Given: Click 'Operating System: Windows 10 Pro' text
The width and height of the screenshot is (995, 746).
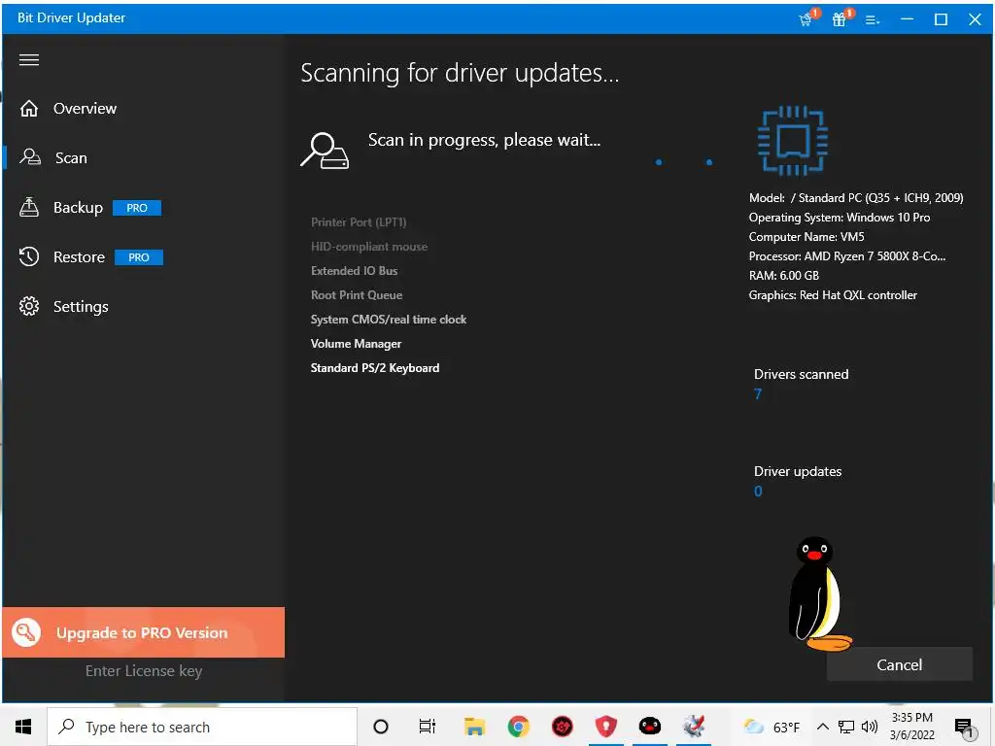Looking at the screenshot, I should (840, 217).
